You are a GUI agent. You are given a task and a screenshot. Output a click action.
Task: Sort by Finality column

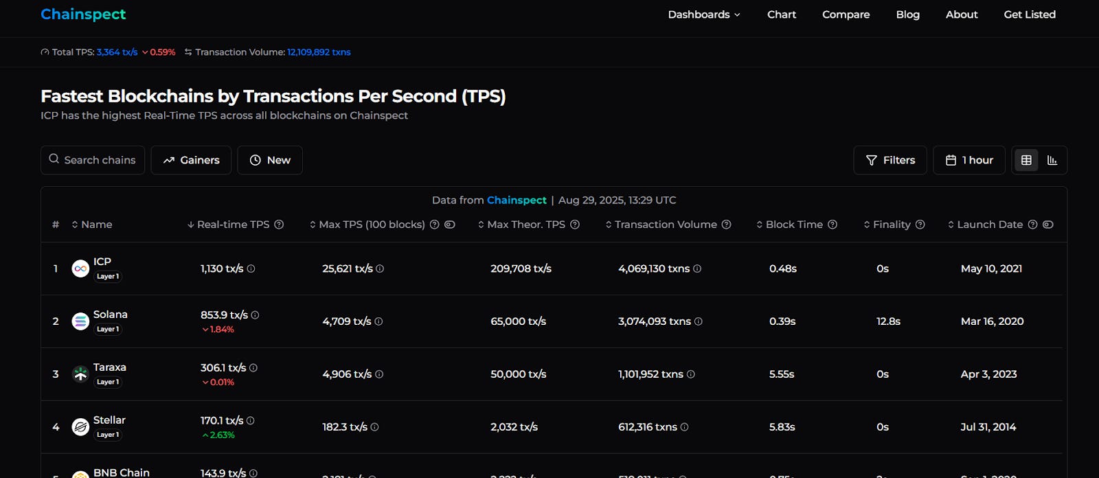(887, 225)
